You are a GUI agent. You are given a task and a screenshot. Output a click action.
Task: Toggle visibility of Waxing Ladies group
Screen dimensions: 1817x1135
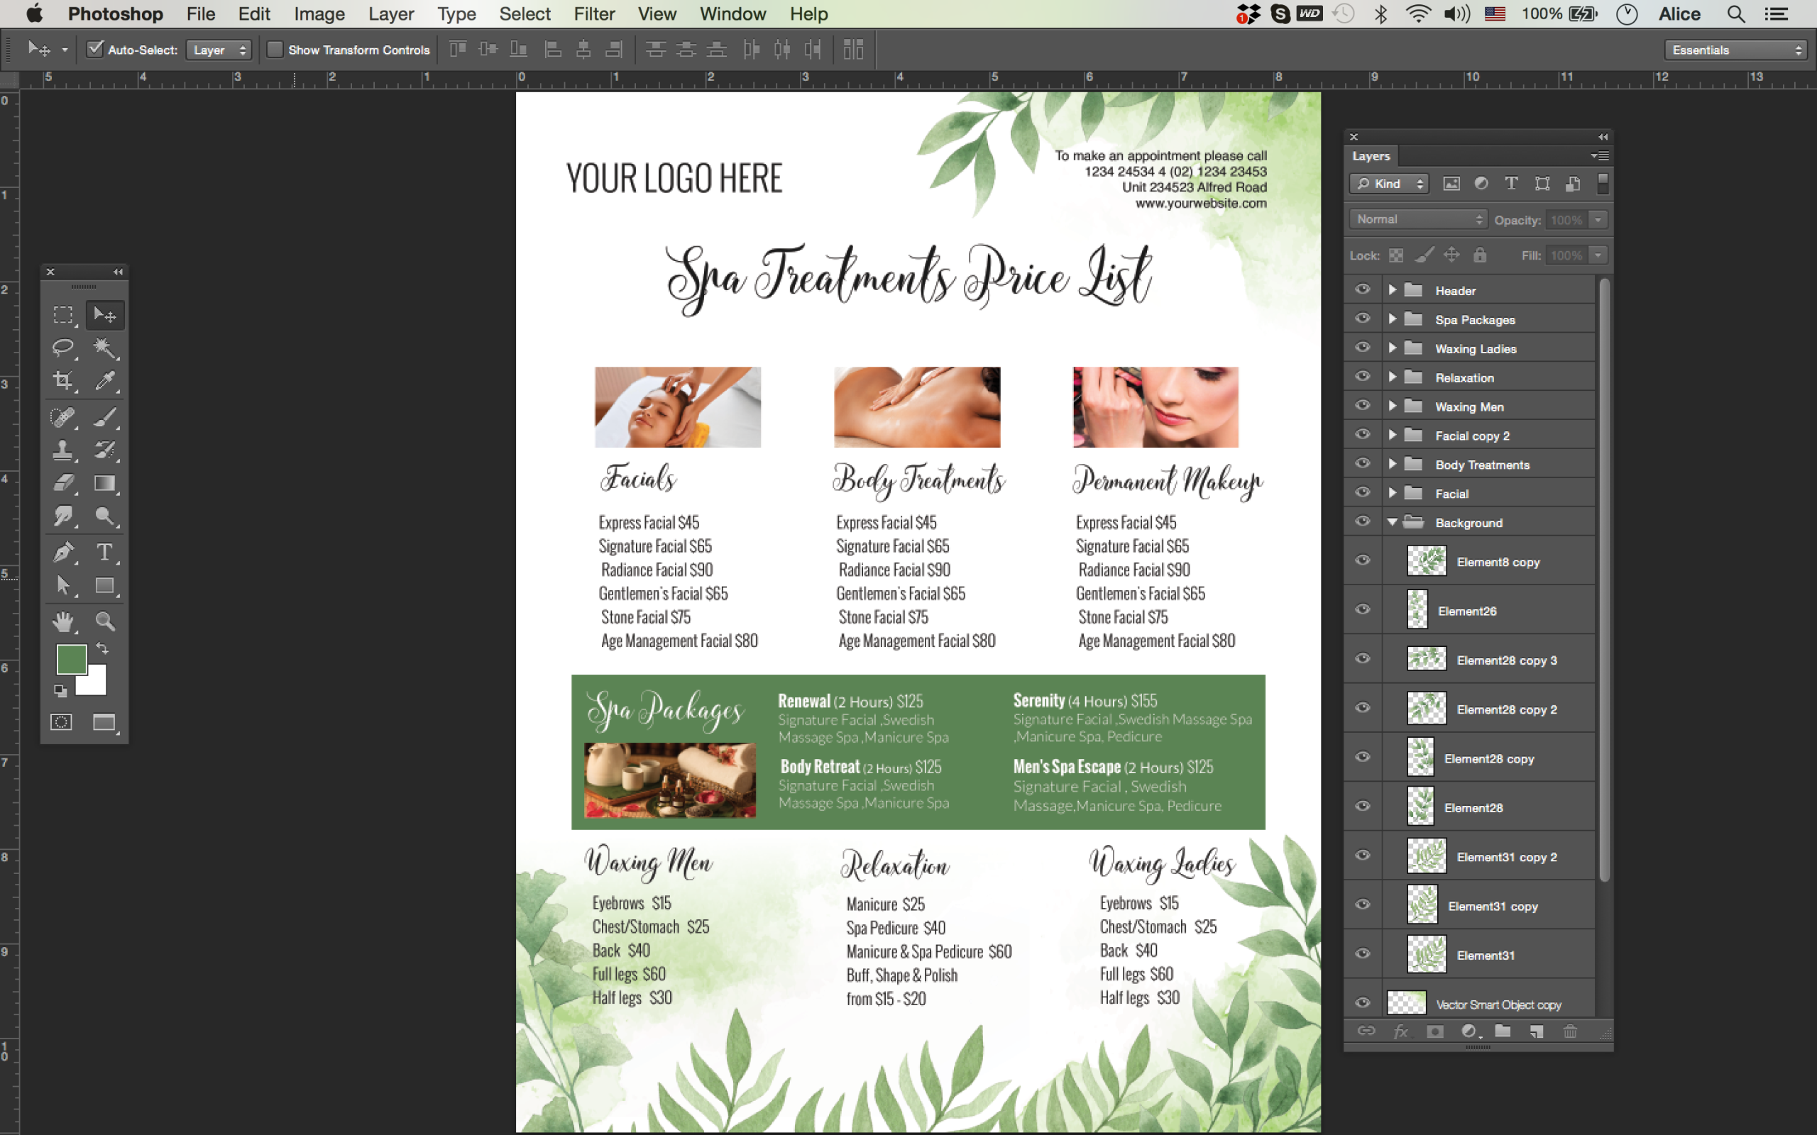pos(1363,348)
